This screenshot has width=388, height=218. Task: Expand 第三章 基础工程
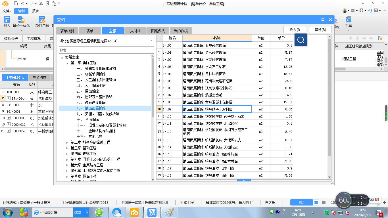67,148
